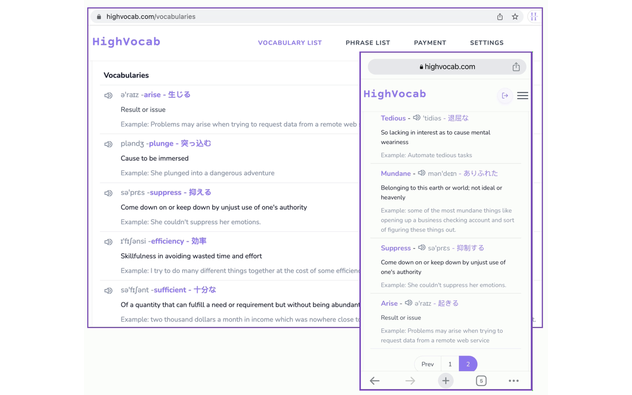
Task: Open the mobile tabs counter showing 5
Action: point(481,381)
